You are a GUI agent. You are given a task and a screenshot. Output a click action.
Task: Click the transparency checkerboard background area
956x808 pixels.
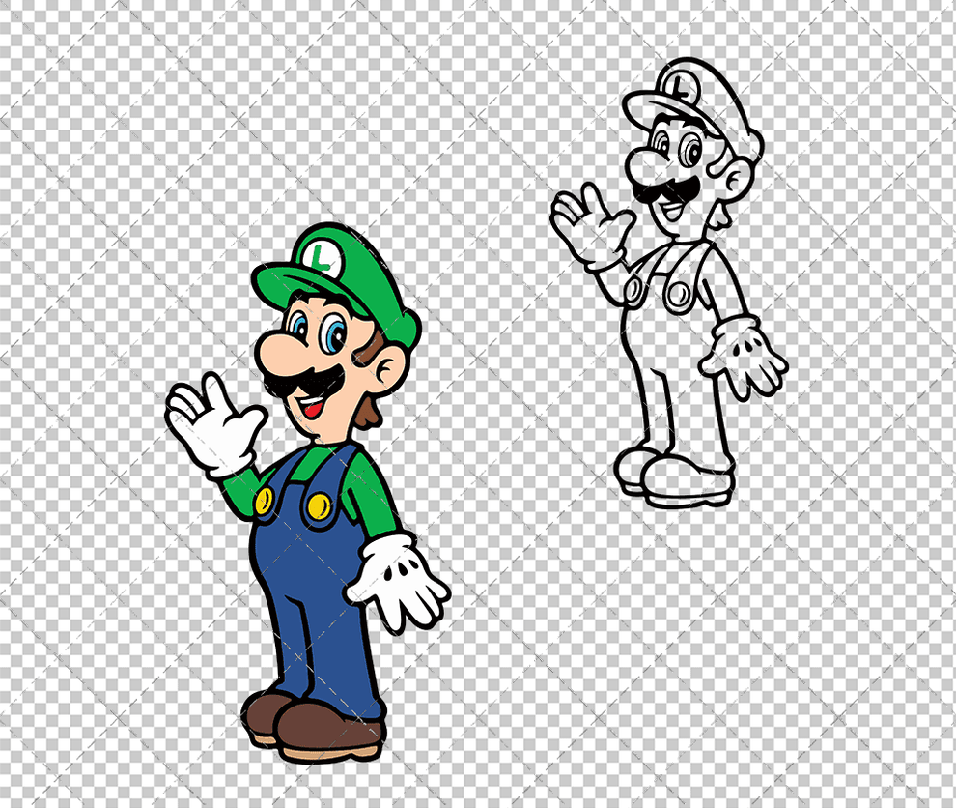coord(97,97)
